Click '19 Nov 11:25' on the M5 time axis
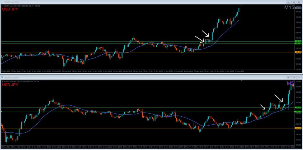The height and width of the screenshot is (150, 303). click(x=291, y=147)
